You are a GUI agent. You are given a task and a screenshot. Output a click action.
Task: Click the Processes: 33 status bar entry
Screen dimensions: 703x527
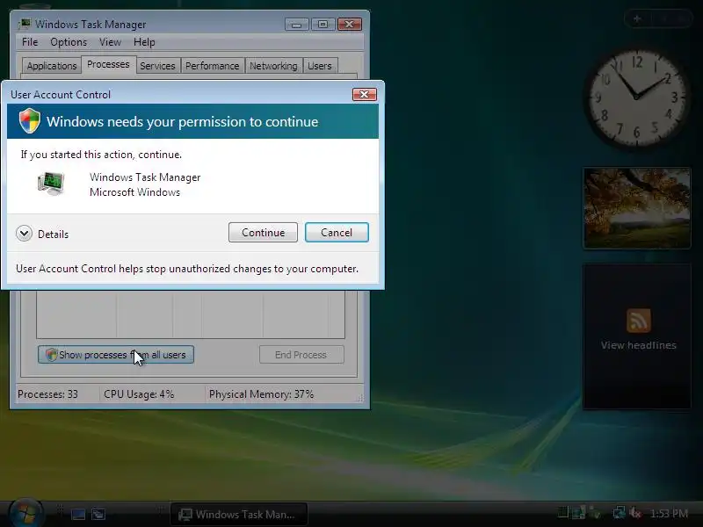(47, 394)
